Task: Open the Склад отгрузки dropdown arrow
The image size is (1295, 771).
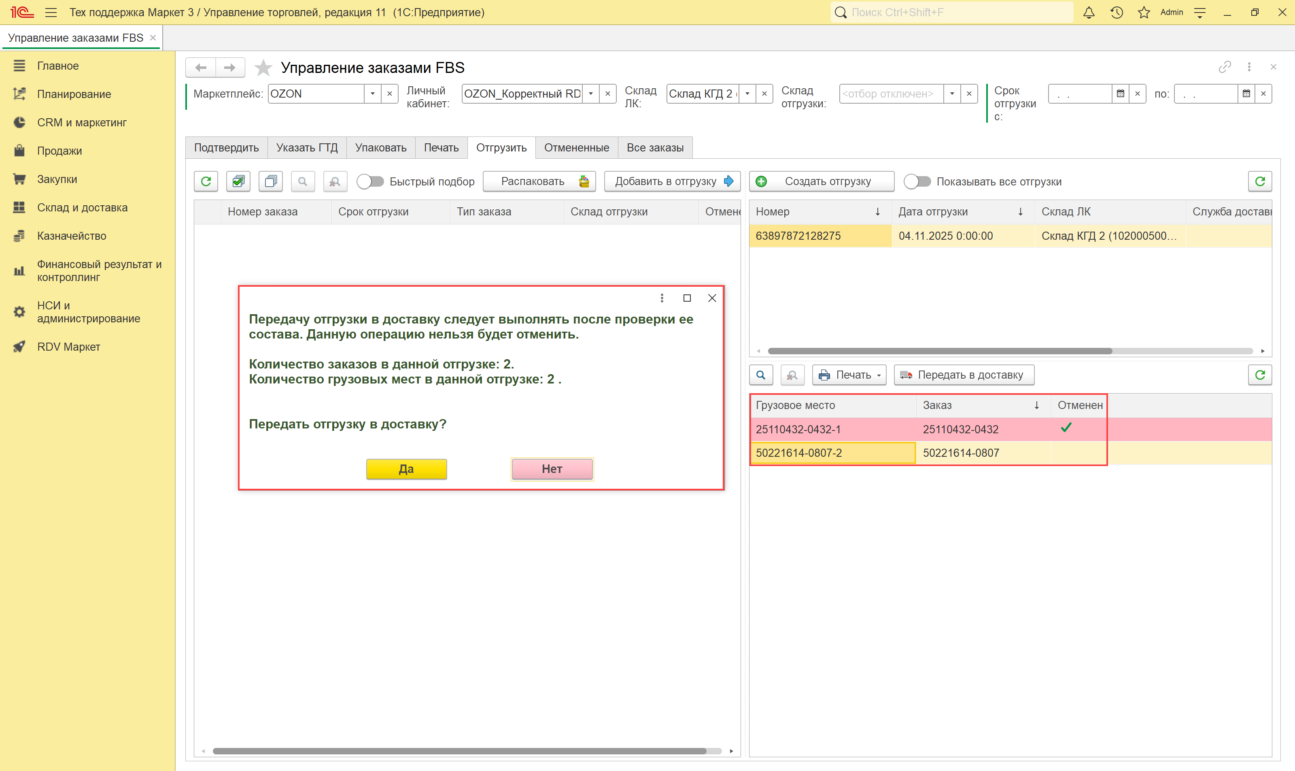Action: pyautogui.click(x=952, y=94)
